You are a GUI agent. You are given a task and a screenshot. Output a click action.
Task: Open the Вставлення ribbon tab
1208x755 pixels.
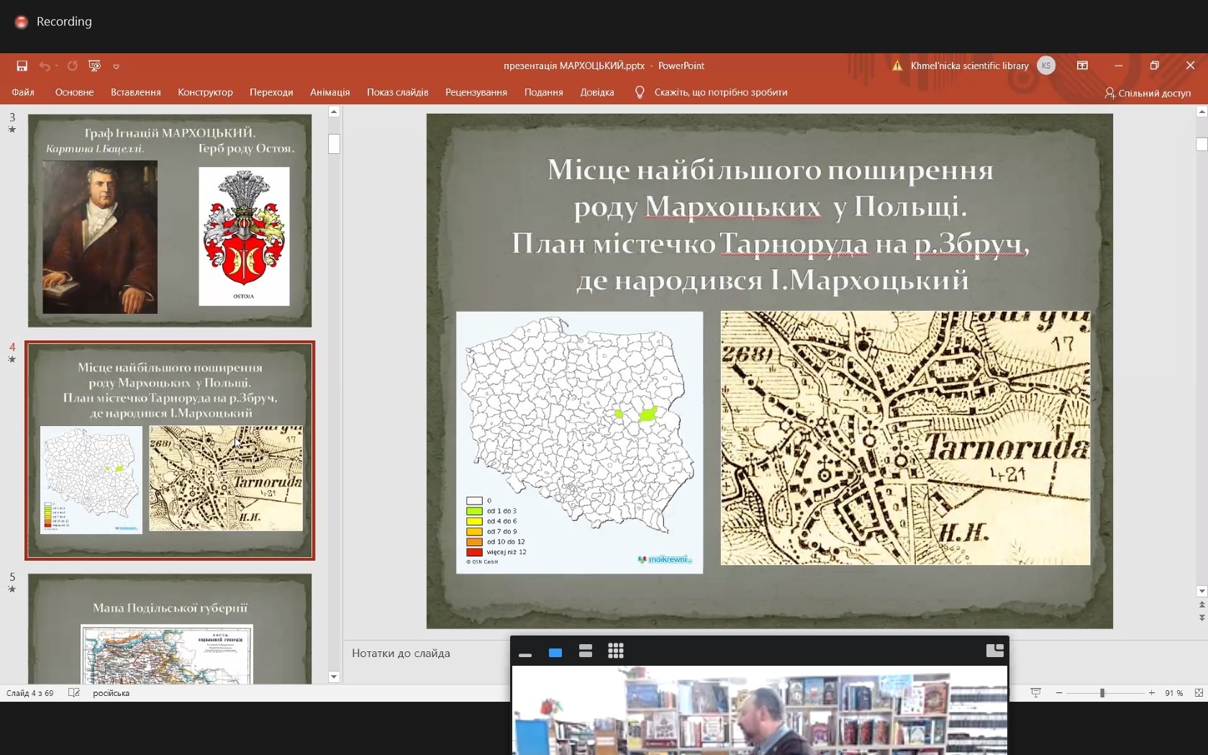[135, 92]
